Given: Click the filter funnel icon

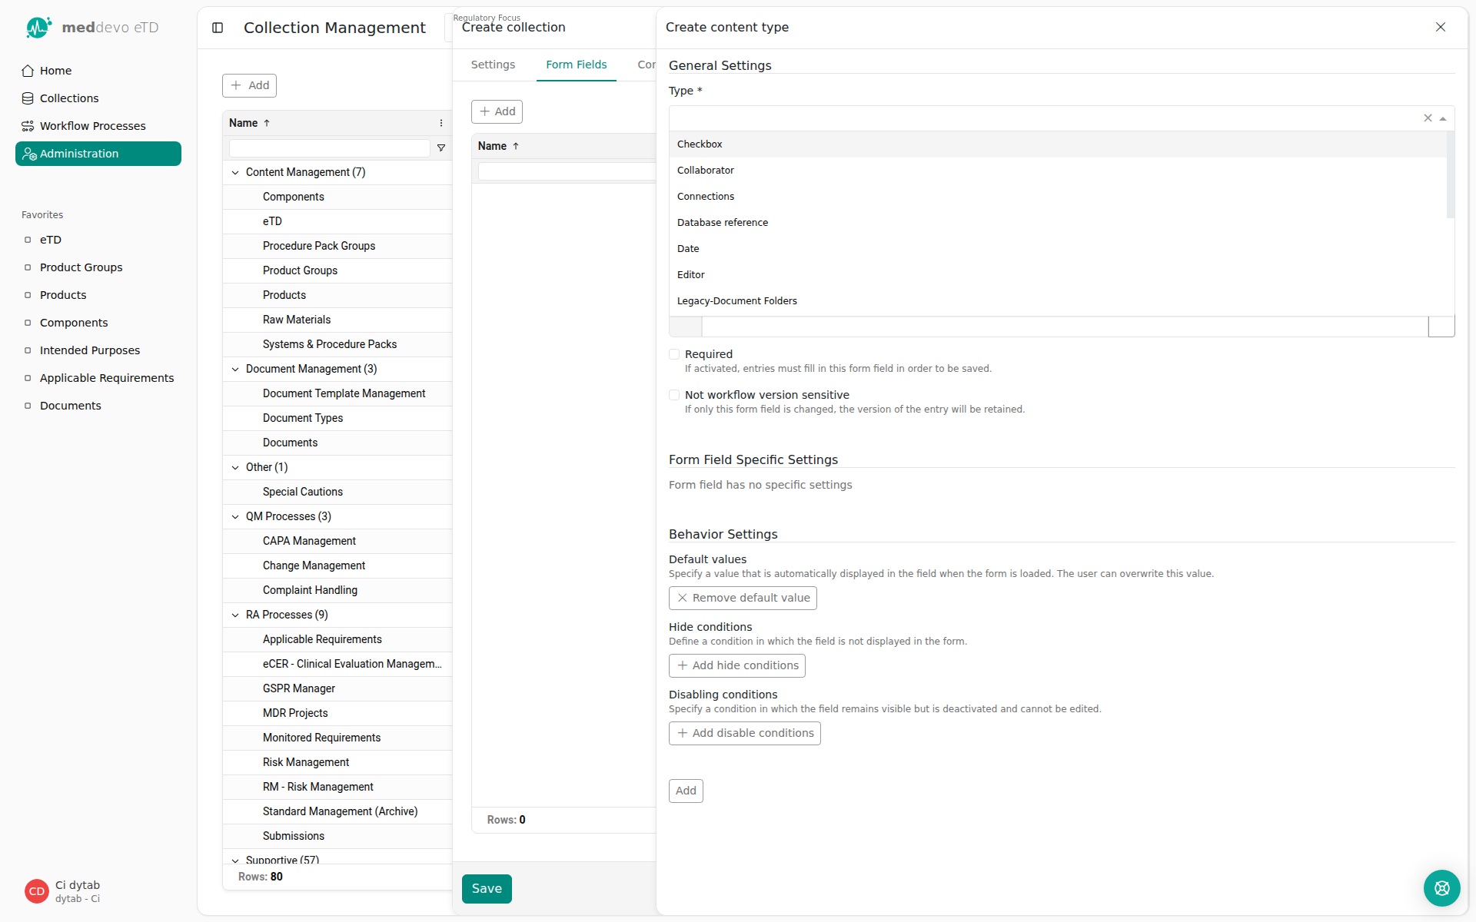Looking at the screenshot, I should [441, 148].
